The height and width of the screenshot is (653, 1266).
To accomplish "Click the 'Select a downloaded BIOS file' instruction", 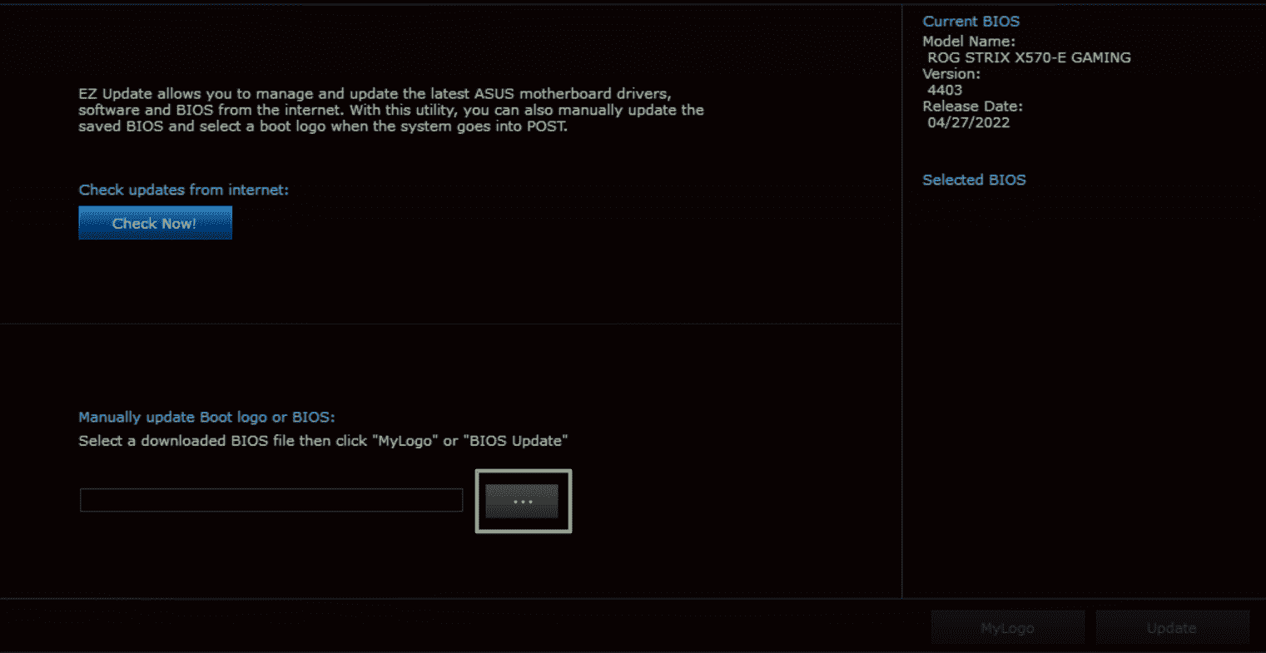I will click(x=323, y=441).
